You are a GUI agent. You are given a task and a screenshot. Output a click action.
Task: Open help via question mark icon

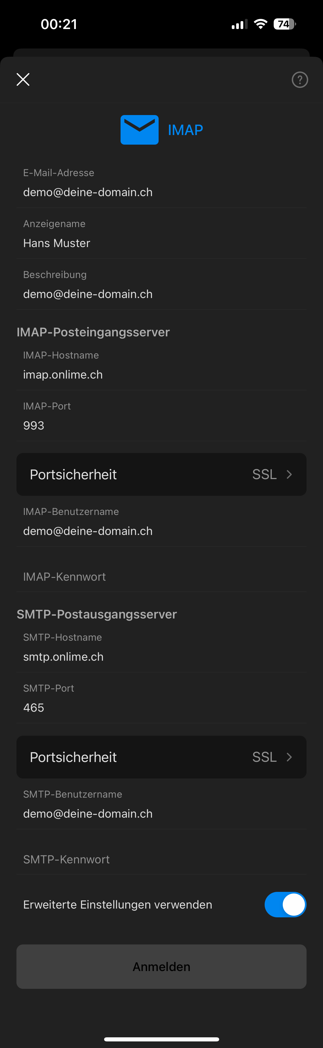click(300, 80)
